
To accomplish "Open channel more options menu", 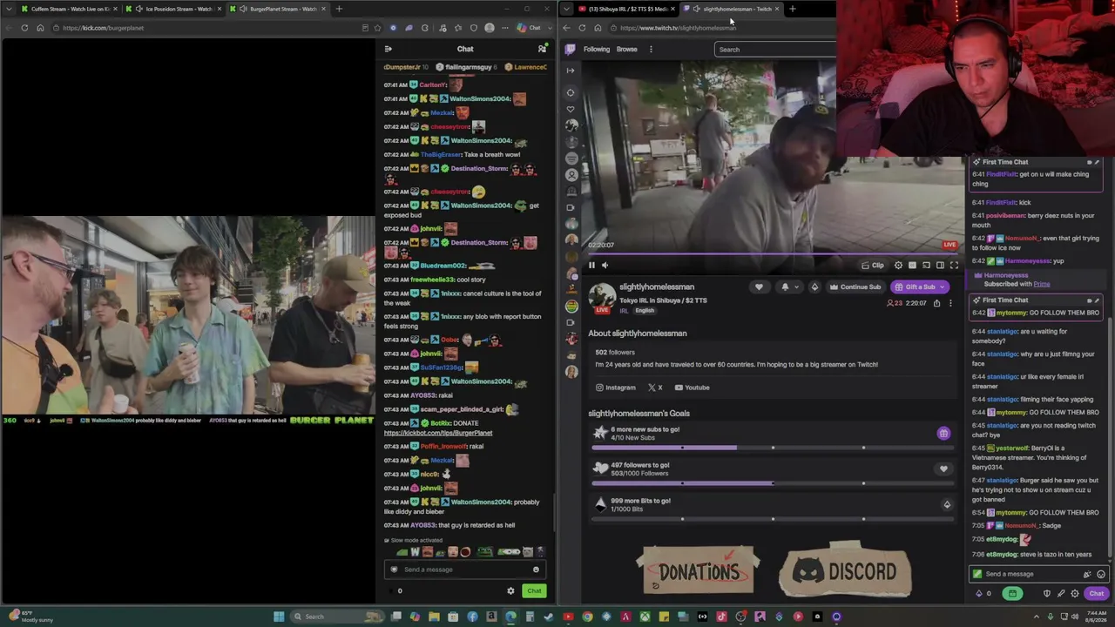I will point(950,303).
